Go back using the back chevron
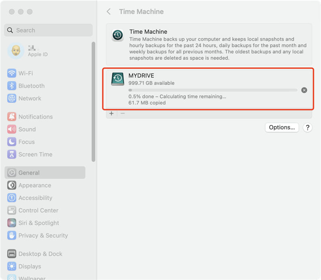 (108, 12)
